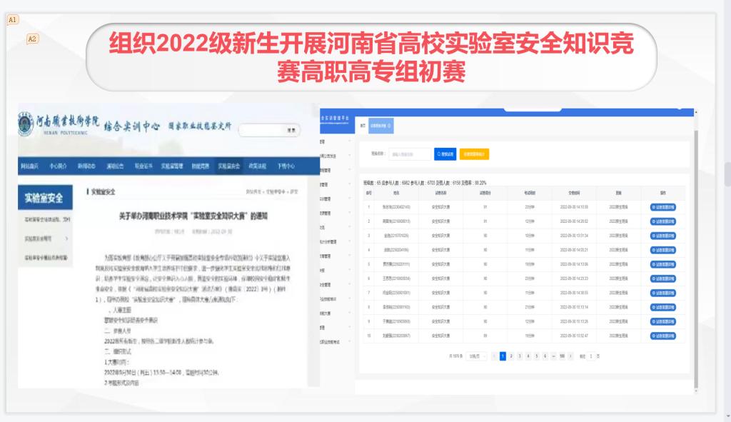Open the 中心简介 navigation menu item

click(x=58, y=166)
